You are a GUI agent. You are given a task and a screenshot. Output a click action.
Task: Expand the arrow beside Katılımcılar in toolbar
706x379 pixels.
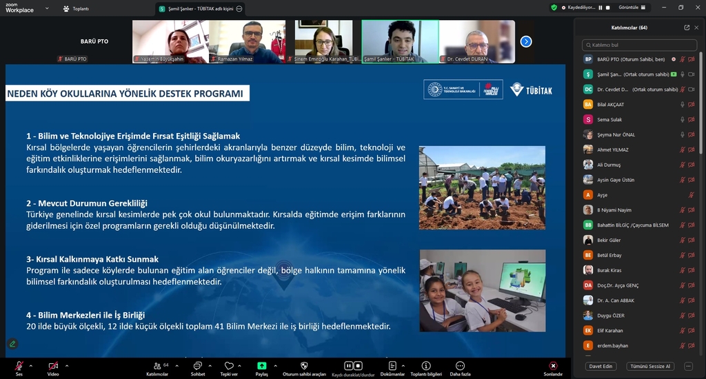(177, 365)
